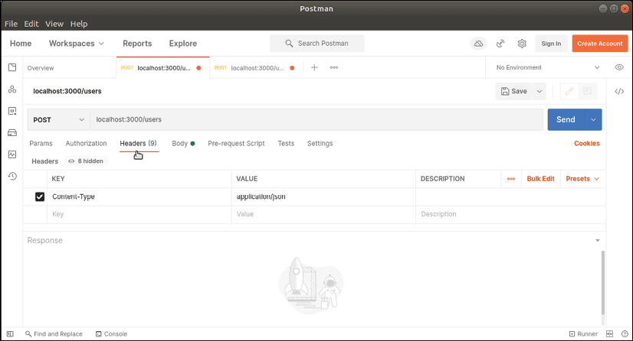
Task: Click the request URL field
Action: 316,119
